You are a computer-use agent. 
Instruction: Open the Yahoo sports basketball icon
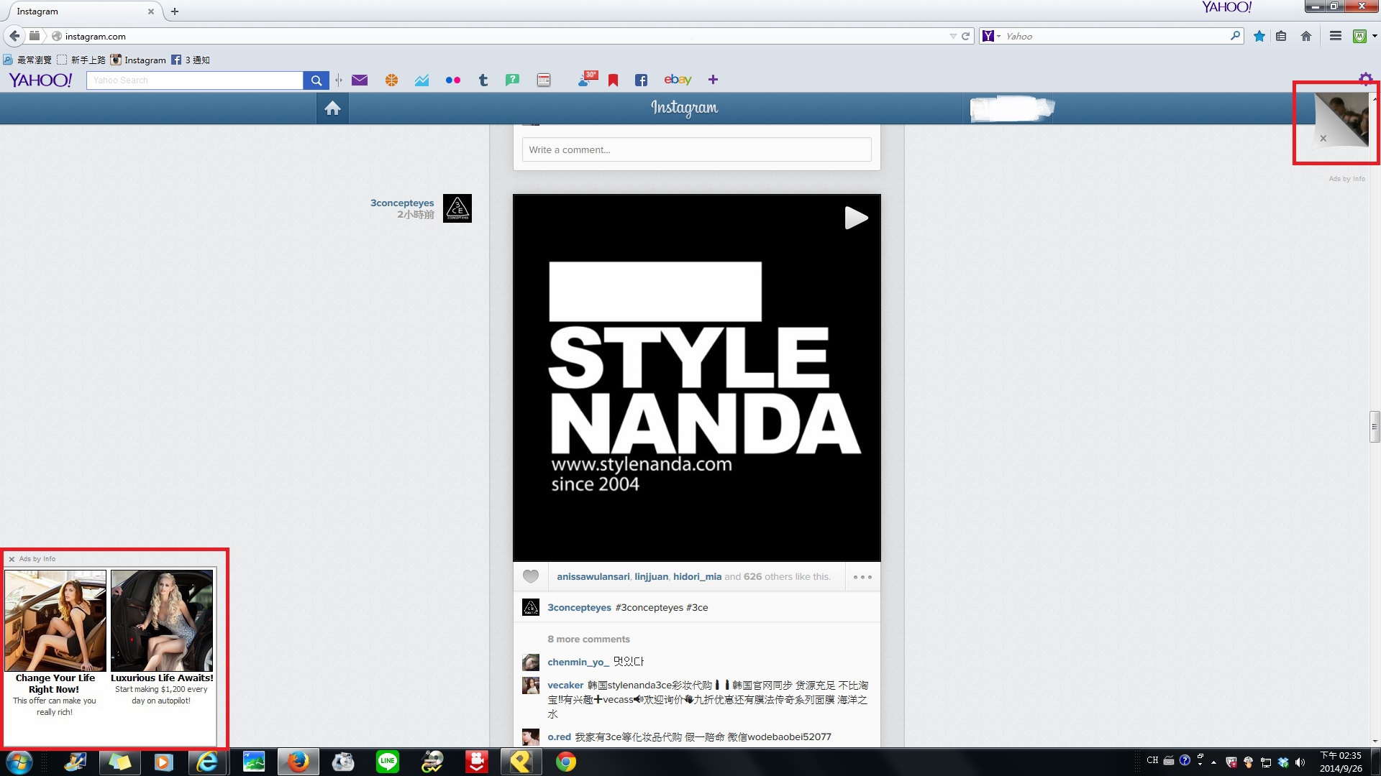(x=391, y=80)
